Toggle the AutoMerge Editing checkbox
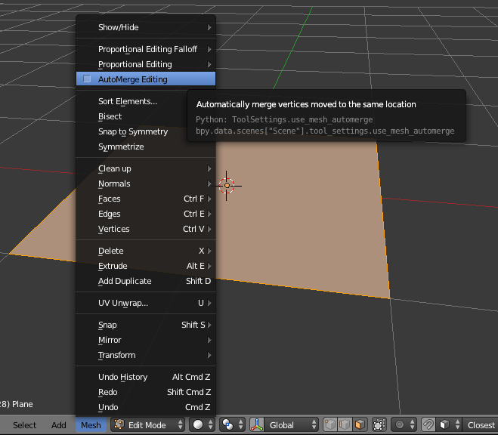 [87, 79]
